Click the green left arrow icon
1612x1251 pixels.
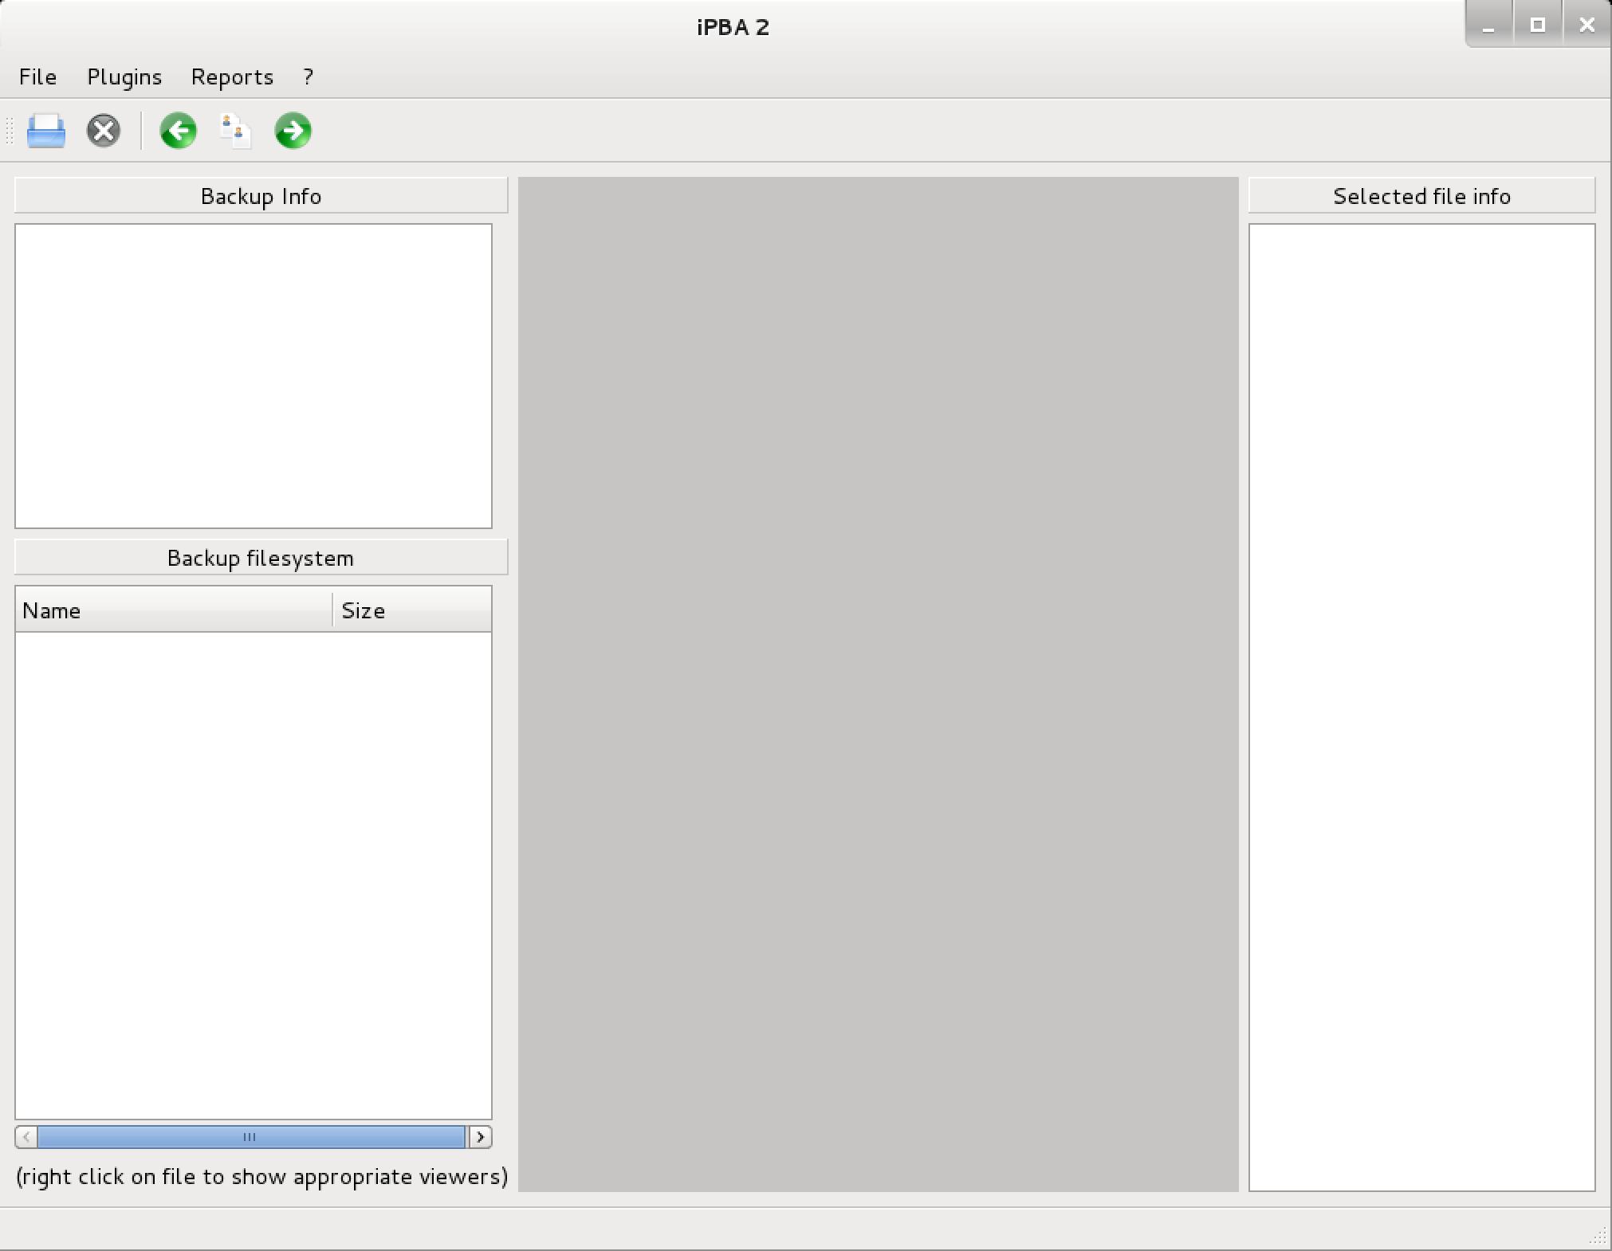tap(178, 131)
